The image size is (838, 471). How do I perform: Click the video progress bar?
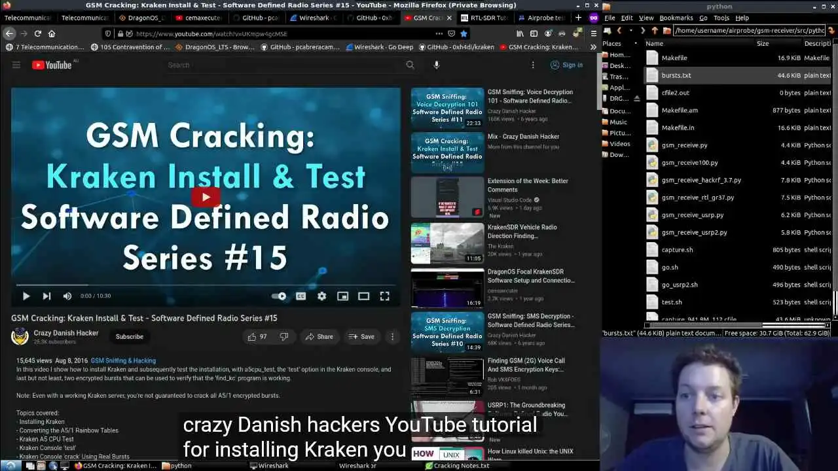click(206, 285)
